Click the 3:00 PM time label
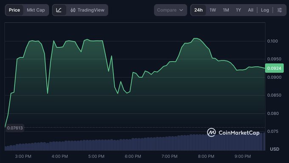 (23, 156)
